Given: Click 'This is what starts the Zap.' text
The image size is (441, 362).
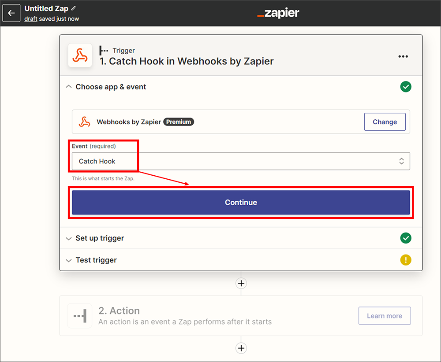Looking at the screenshot, I should click(103, 179).
